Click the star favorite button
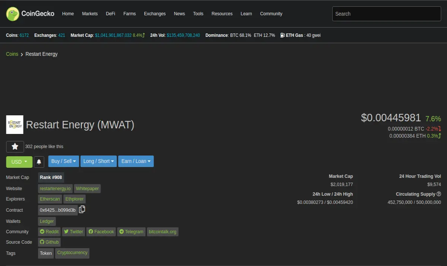447x266 pixels. [15, 147]
